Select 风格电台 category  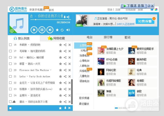pyautogui.click(x=84, y=71)
